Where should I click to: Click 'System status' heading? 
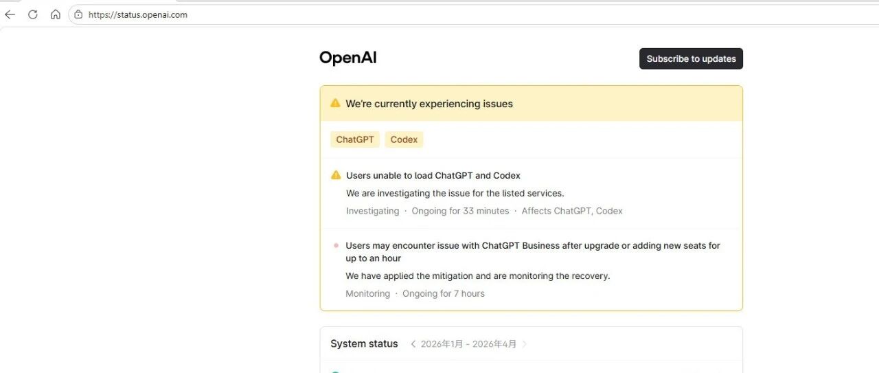point(364,343)
